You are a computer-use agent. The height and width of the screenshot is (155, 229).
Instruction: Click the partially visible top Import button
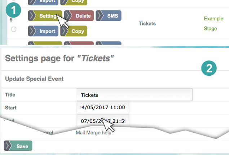[43, 1]
